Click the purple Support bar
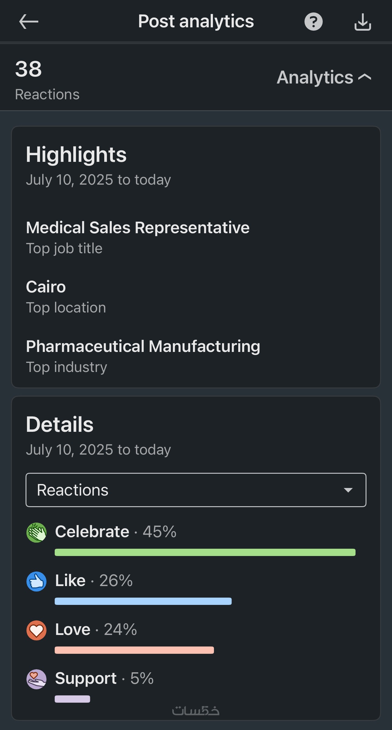392x730 pixels. pyautogui.click(x=72, y=699)
